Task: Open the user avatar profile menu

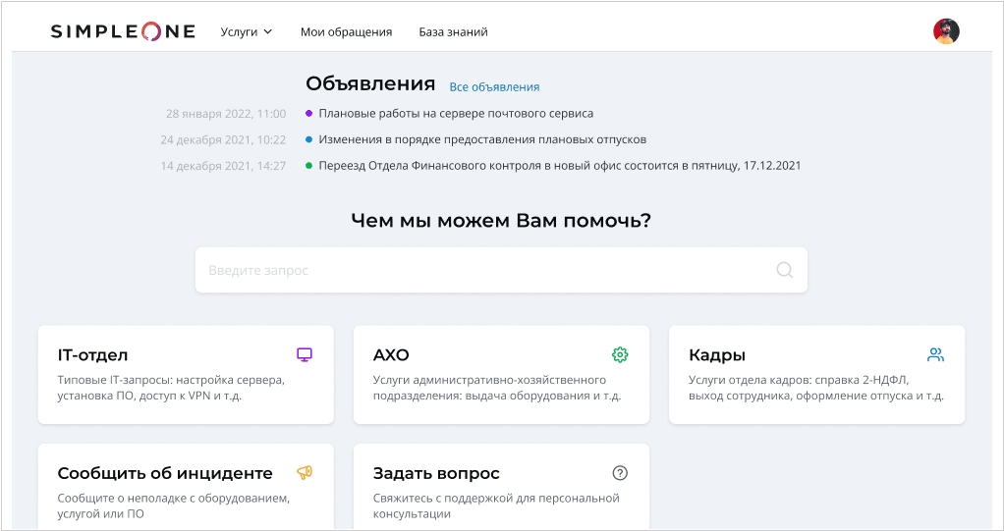Action: coord(945,31)
